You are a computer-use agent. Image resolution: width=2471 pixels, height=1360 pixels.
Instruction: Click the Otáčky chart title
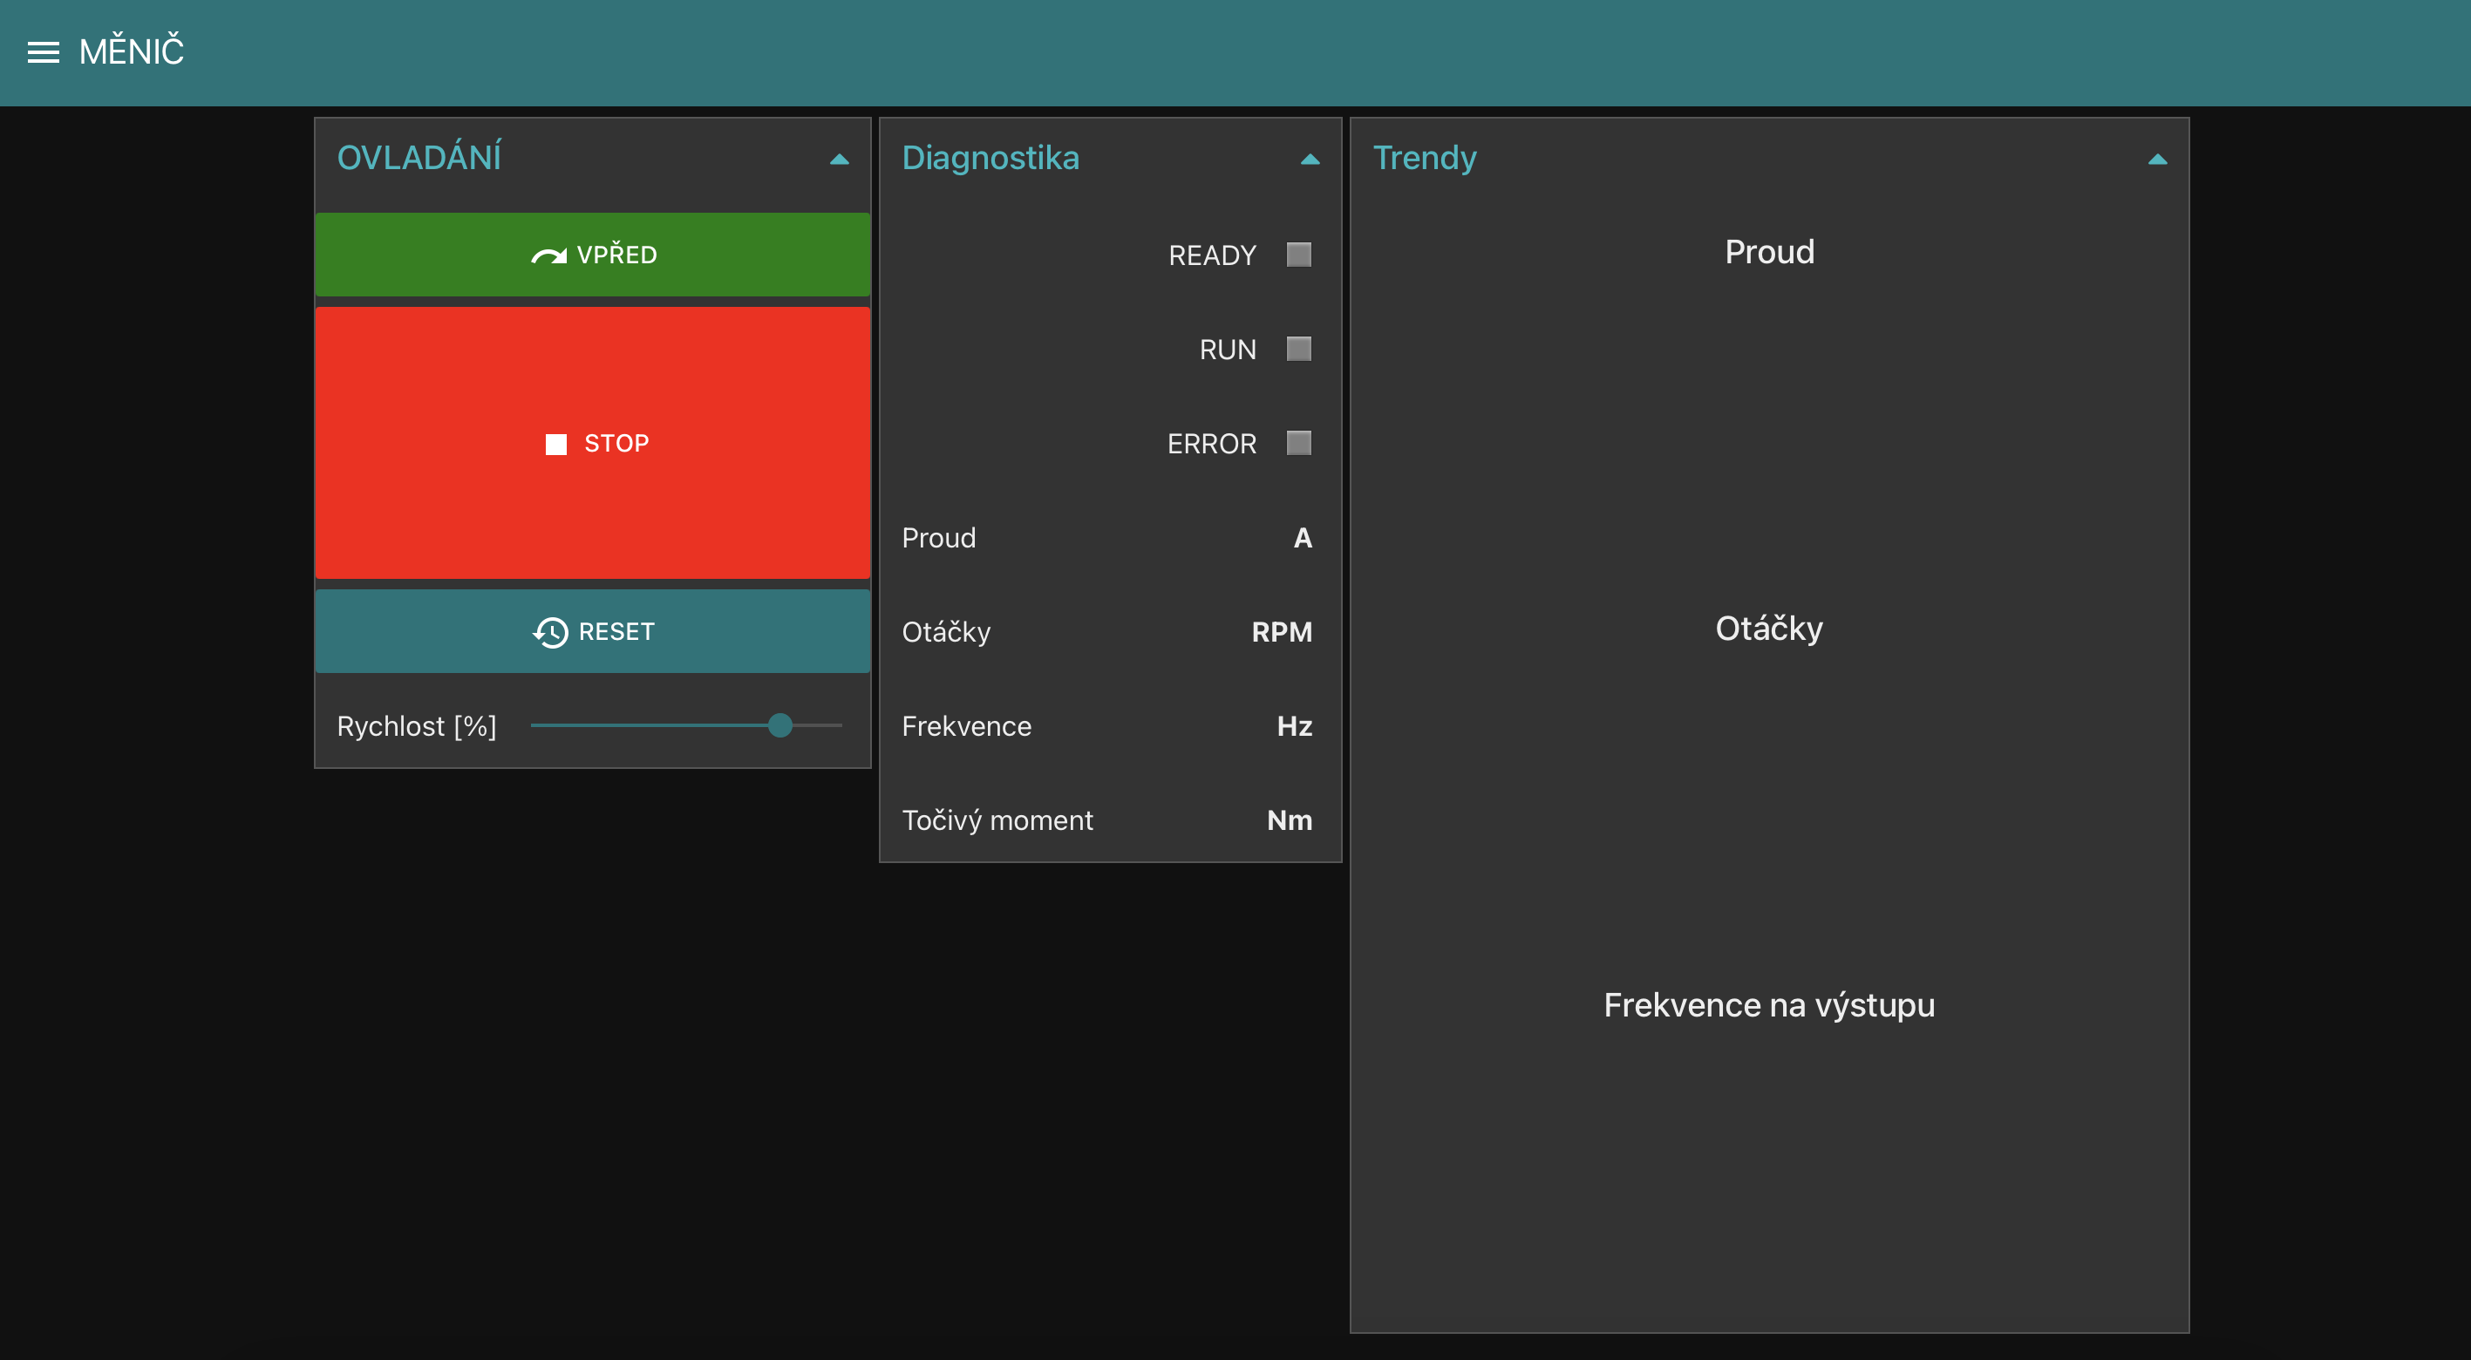[1769, 629]
